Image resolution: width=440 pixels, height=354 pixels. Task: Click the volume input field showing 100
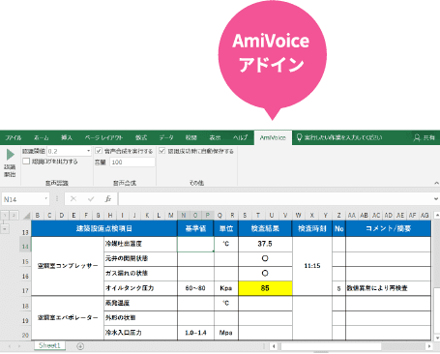point(132,162)
